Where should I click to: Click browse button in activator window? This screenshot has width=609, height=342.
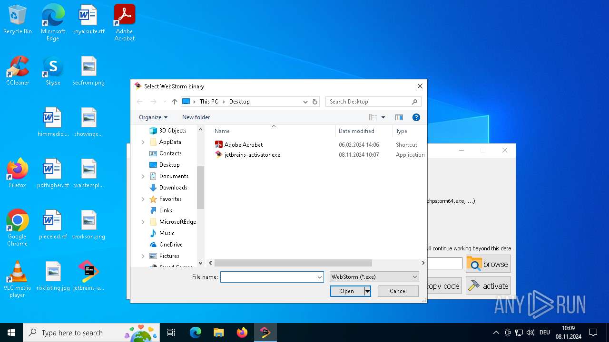coord(488,264)
